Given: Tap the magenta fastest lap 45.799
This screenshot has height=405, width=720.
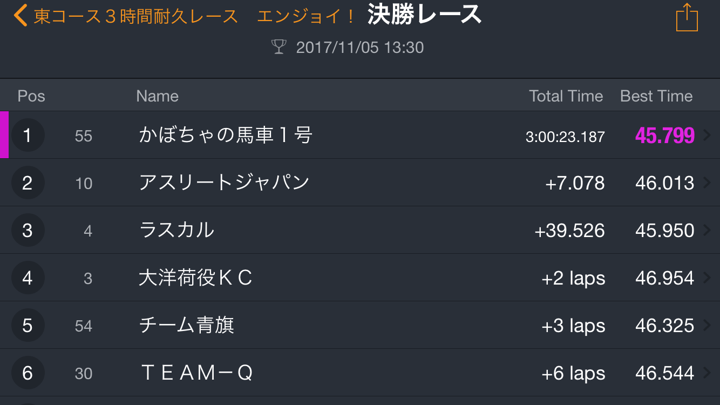Looking at the screenshot, I should pyautogui.click(x=664, y=136).
